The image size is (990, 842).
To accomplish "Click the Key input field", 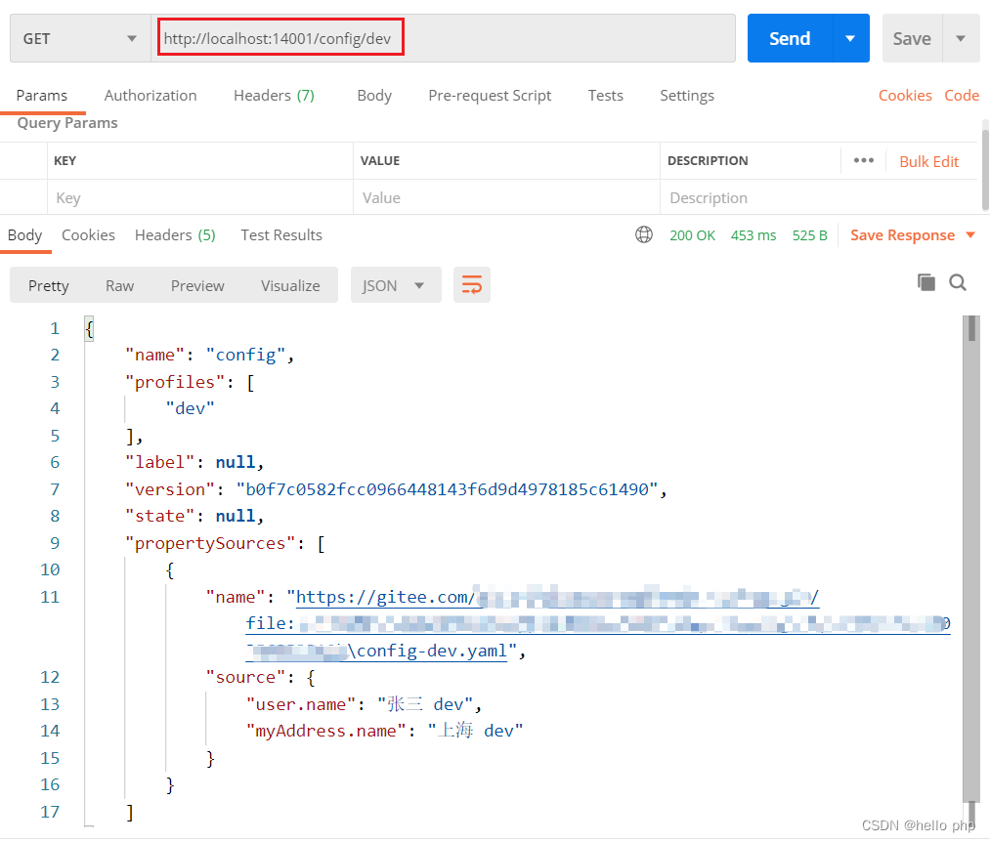I will point(200,197).
